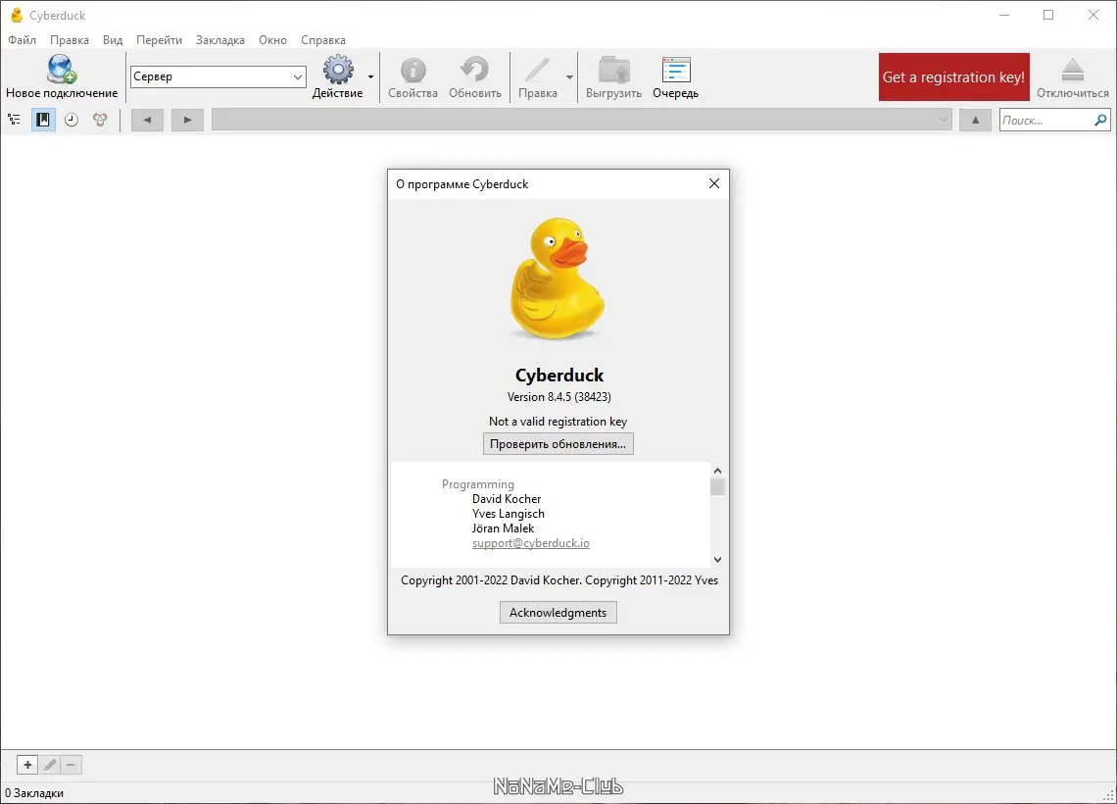Click the Cyberduck title bar app icon
Image resolution: width=1117 pixels, height=804 pixels.
[17, 15]
